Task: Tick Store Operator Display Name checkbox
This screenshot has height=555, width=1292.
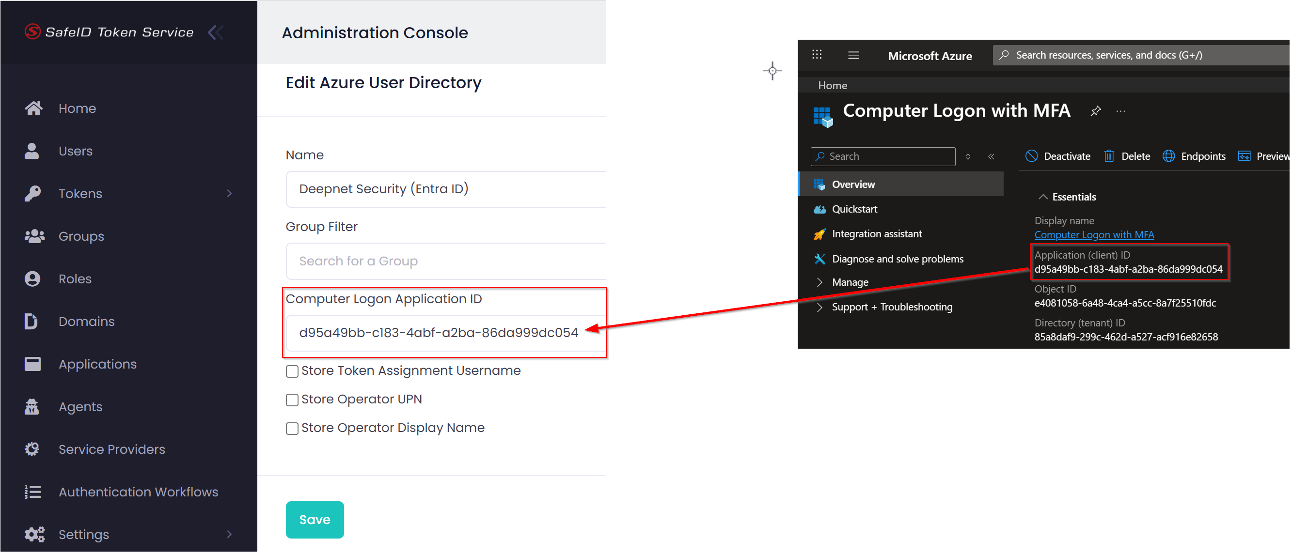Action: pyautogui.click(x=292, y=429)
